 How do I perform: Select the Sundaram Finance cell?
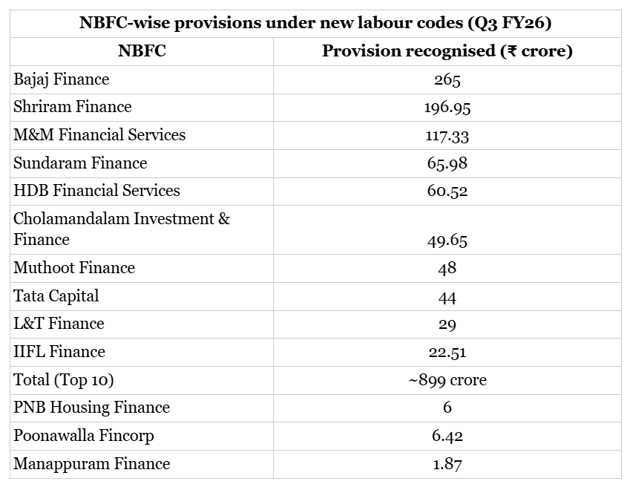click(x=80, y=163)
